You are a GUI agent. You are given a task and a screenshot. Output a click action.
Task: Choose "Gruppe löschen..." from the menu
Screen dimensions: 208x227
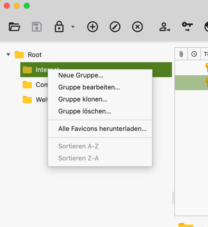85,111
